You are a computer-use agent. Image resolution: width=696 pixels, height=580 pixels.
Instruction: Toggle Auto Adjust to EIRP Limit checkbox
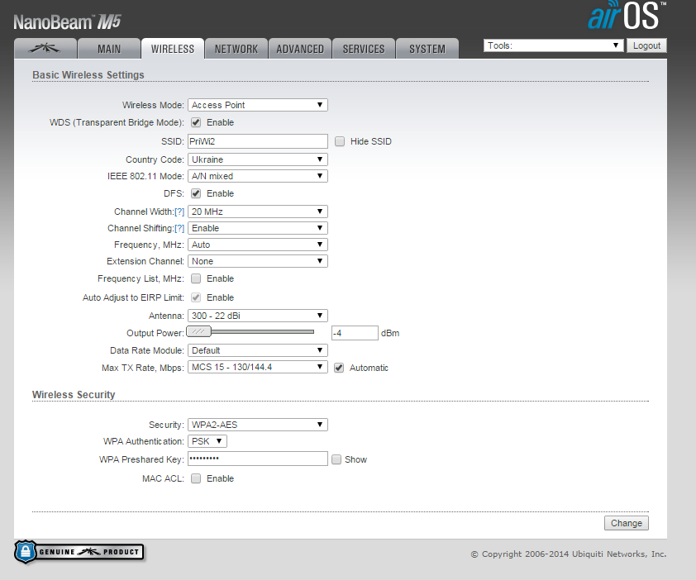196,297
